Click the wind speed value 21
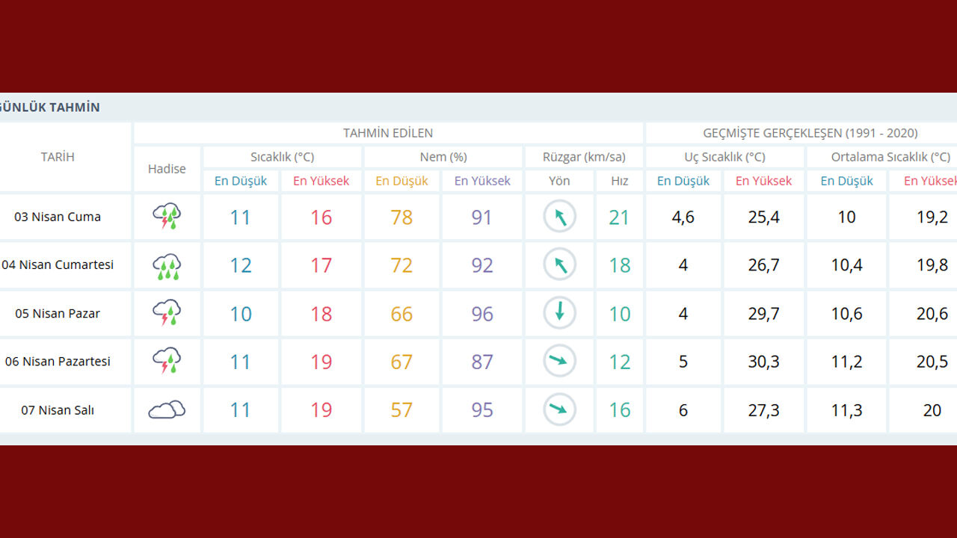 pos(619,217)
